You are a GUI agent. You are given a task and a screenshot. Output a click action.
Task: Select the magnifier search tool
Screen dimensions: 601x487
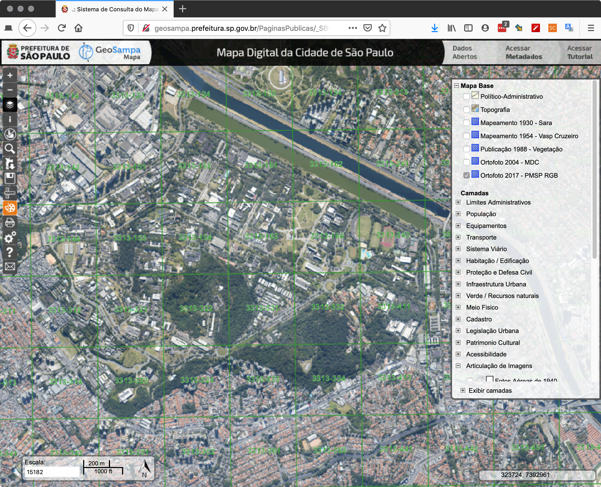10,149
